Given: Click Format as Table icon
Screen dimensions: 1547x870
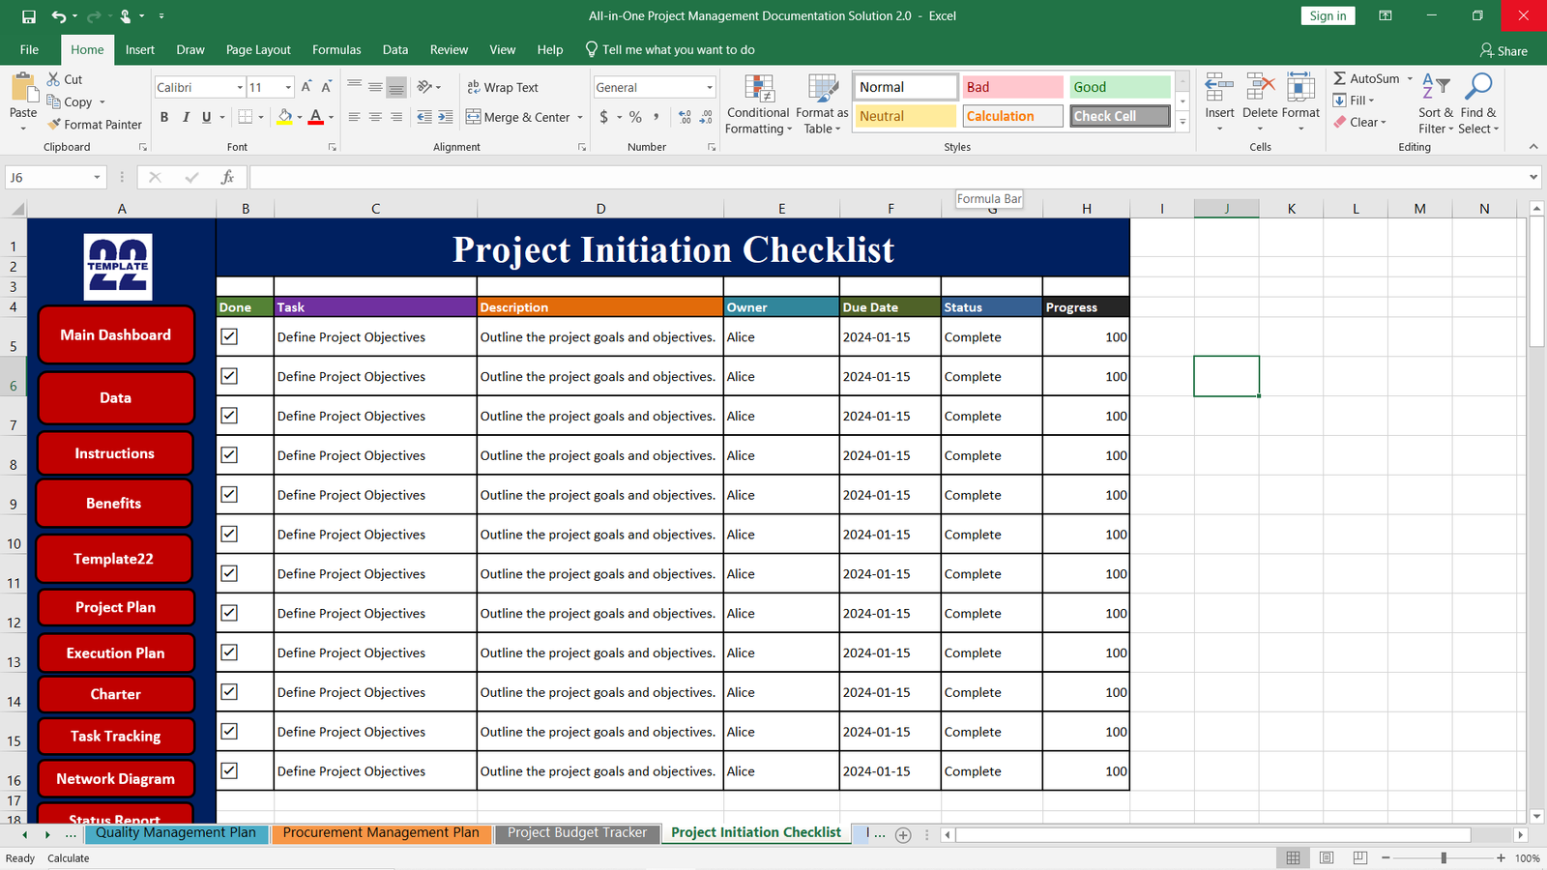Looking at the screenshot, I should coord(823,89).
